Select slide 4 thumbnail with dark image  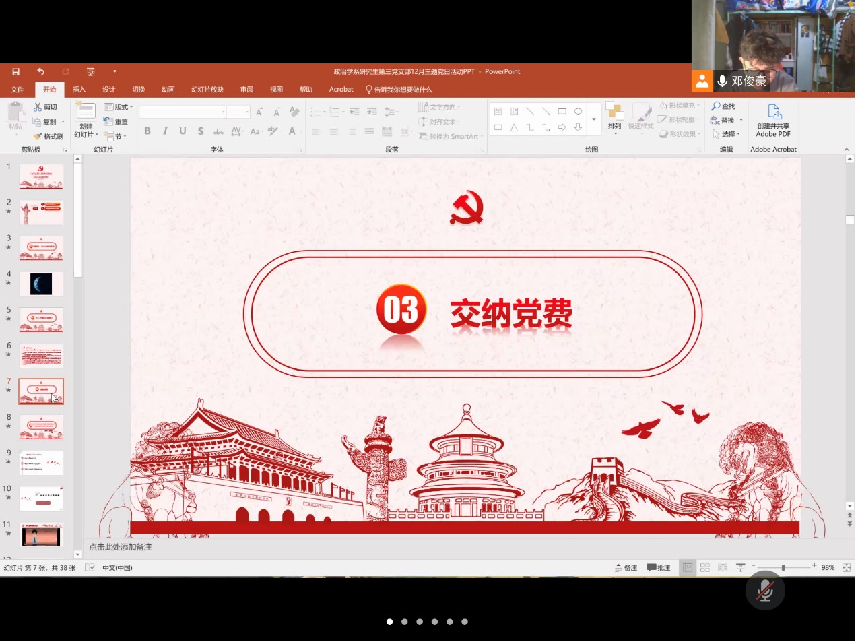click(41, 284)
